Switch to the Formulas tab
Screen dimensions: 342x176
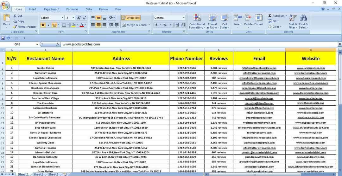72,9
